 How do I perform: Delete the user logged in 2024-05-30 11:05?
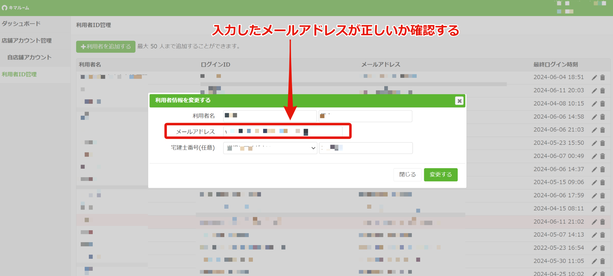(603, 261)
